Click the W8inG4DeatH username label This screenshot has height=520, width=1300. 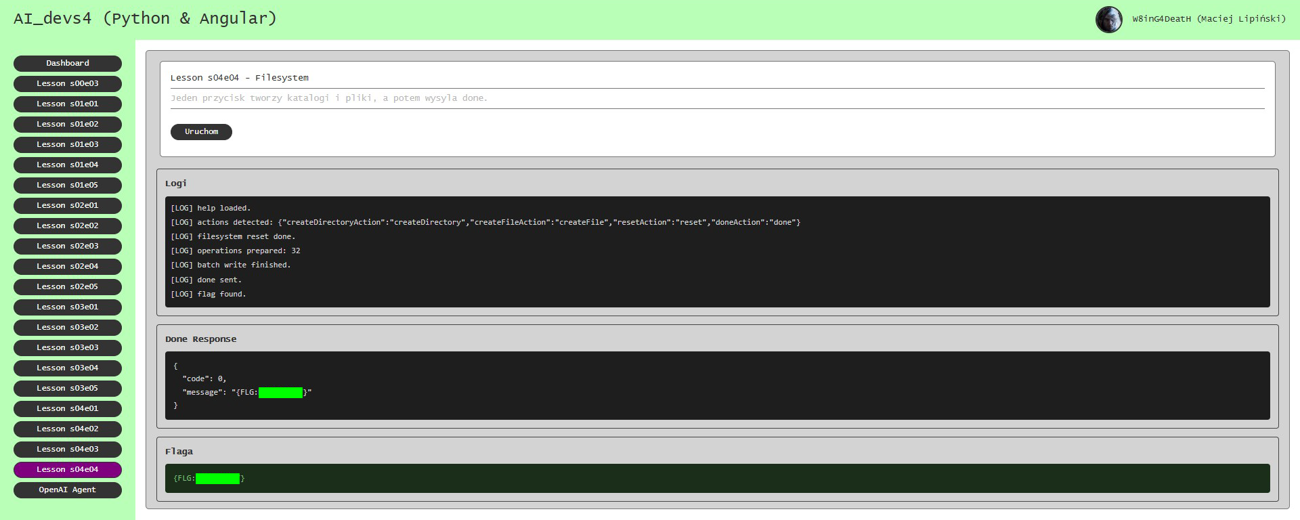(x=1209, y=19)
